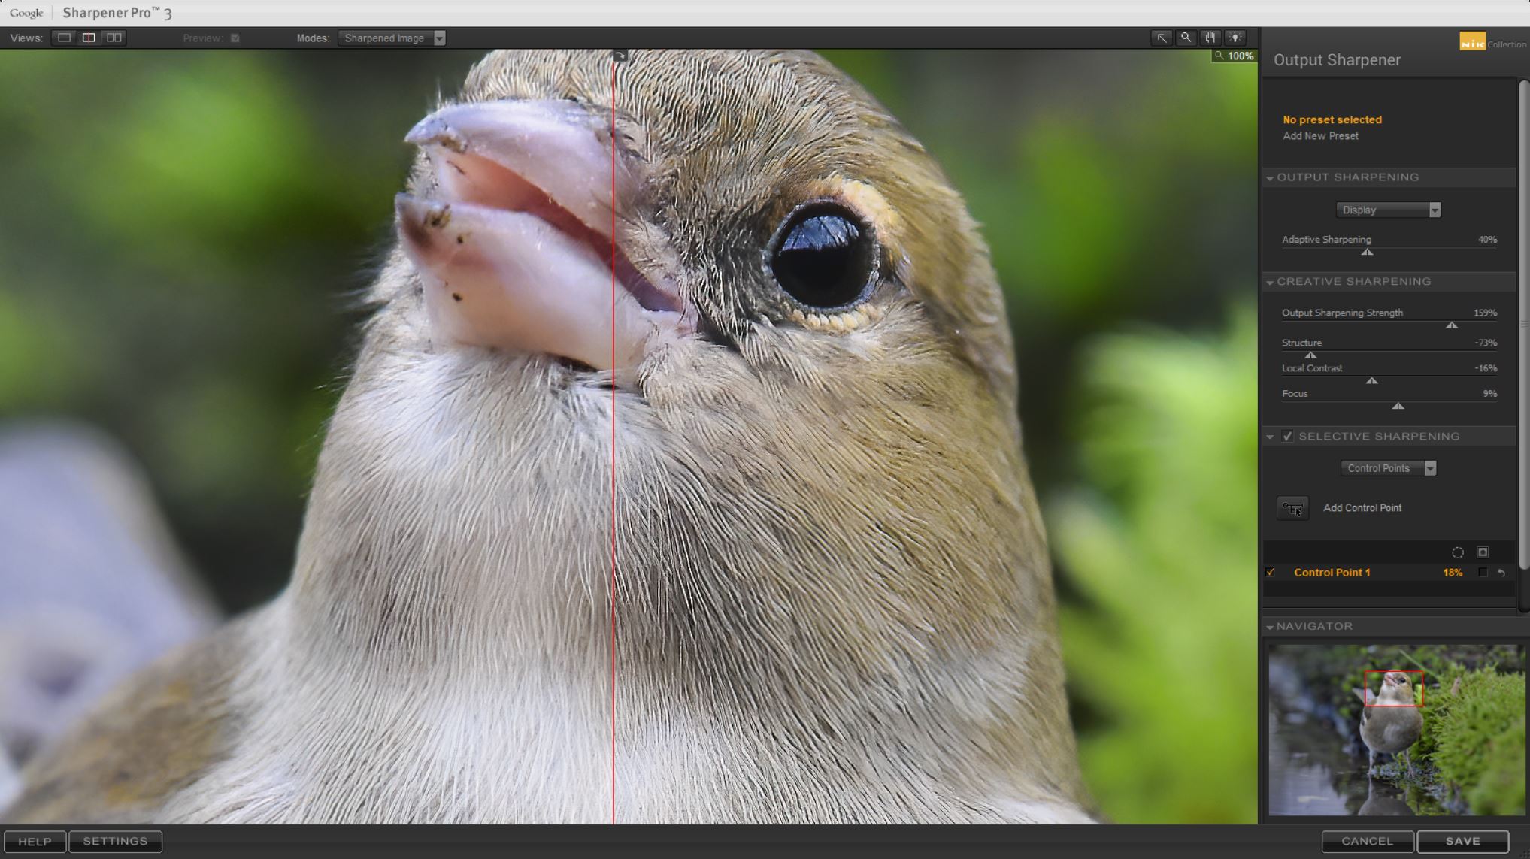Click the Sharpener Pro 3 title text

pyautogui.click(x=117, y=13)
